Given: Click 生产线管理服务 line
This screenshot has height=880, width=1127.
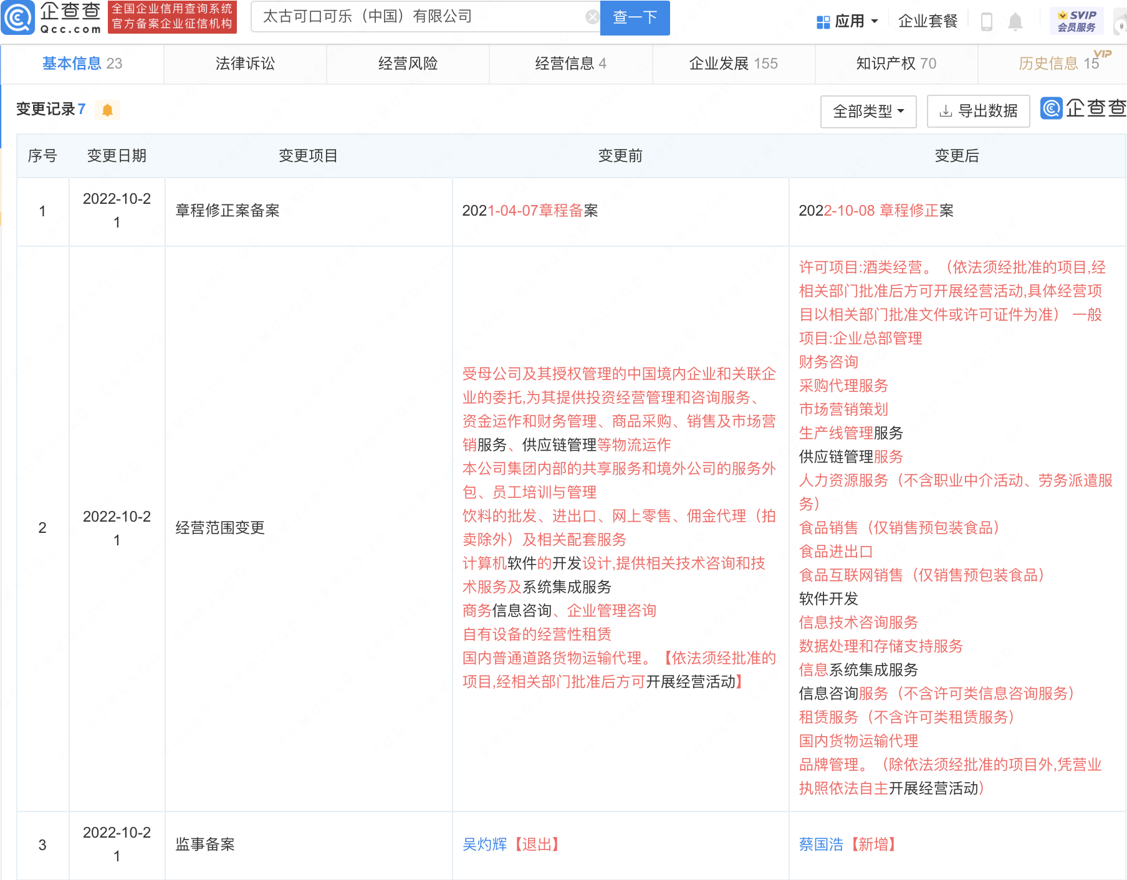Looking at the screenshot, I should 851,433.
